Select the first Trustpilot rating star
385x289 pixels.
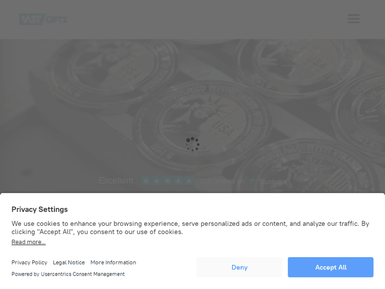pos(146,181)
